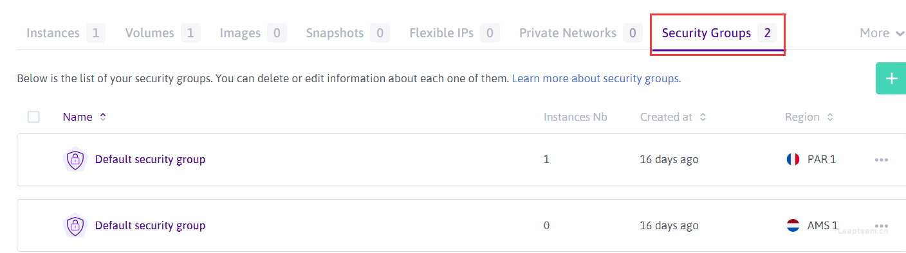Click the green plus create button
The height and width of the screenshot is (253, 906).
(x=891, y=78)
